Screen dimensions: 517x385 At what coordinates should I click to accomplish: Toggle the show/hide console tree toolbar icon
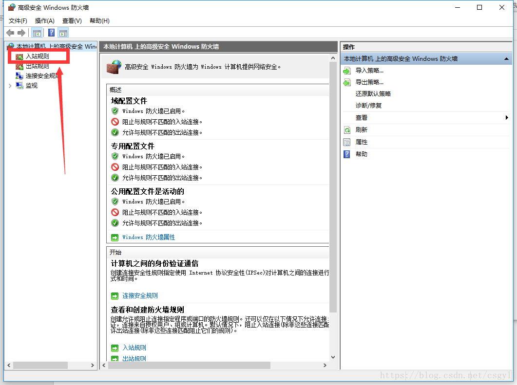(37, 33)
